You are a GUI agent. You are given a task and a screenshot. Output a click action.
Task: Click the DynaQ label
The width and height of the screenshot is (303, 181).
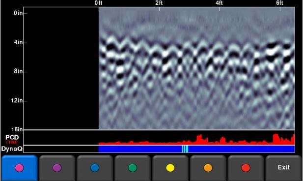click(12, 149)
